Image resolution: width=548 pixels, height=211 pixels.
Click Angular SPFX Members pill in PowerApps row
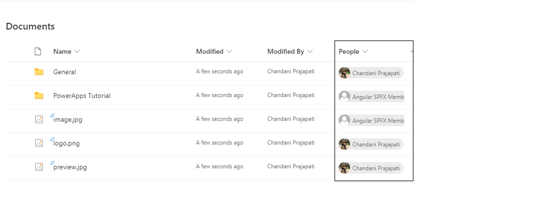(371, 96)
